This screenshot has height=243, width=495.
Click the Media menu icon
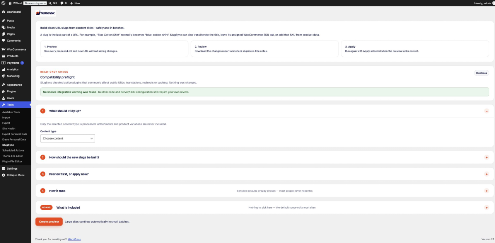click(3, 27)
